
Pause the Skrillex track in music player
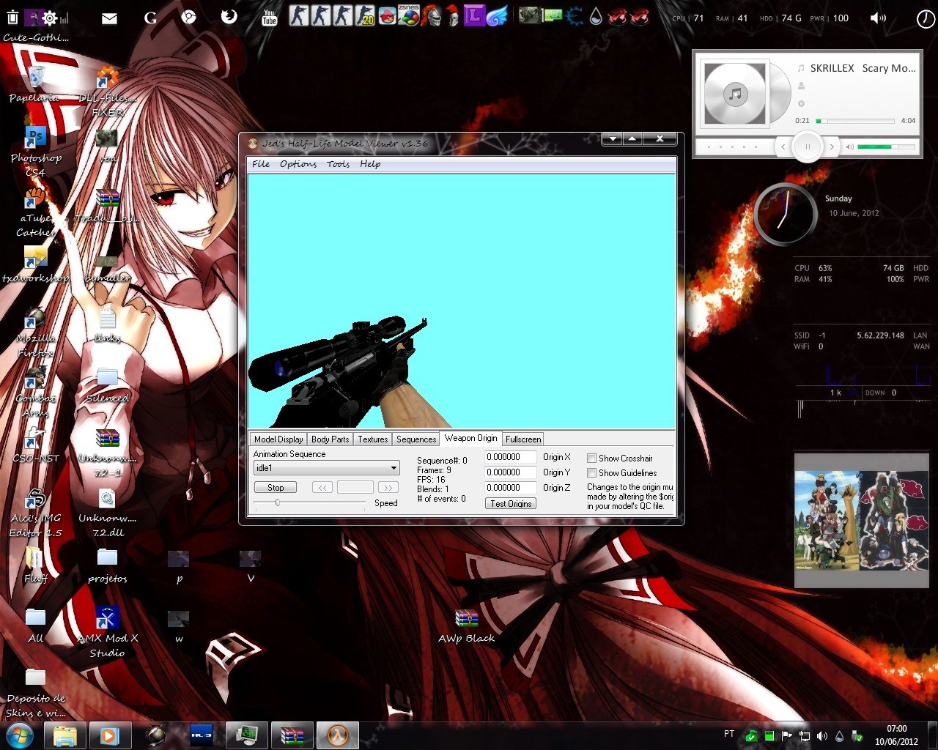coord(807,146)
